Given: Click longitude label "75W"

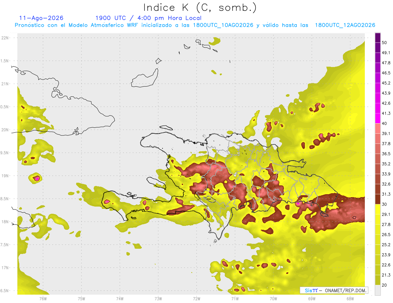Looking at the screenshot, I should coord(81,298).
